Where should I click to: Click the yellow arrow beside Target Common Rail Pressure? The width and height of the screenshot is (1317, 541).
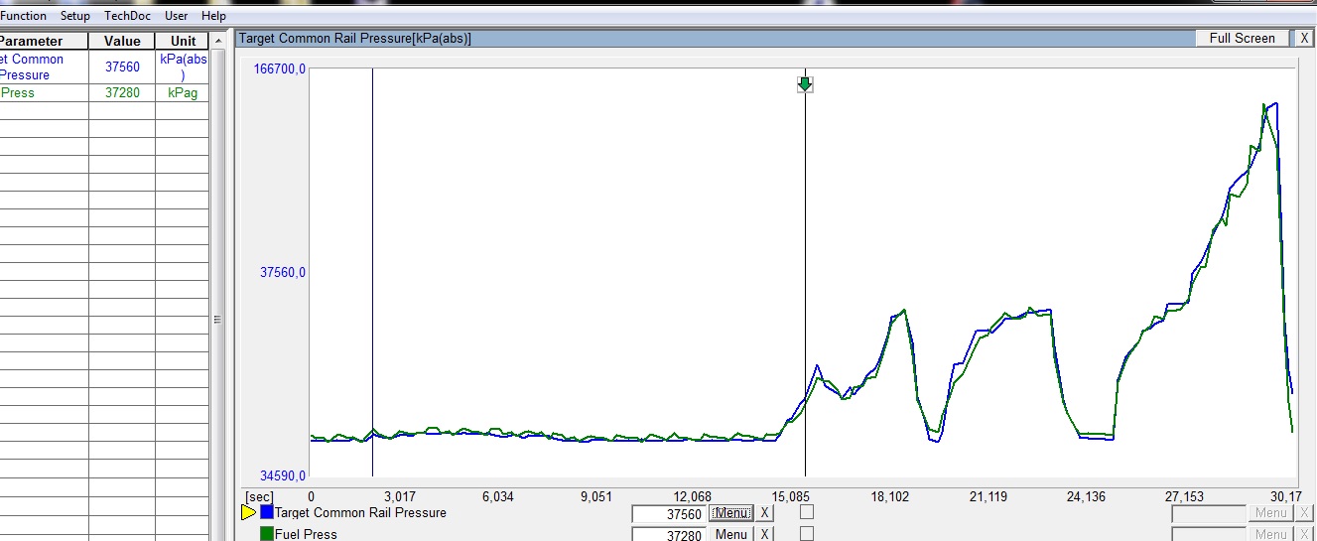tap(249, 513)
